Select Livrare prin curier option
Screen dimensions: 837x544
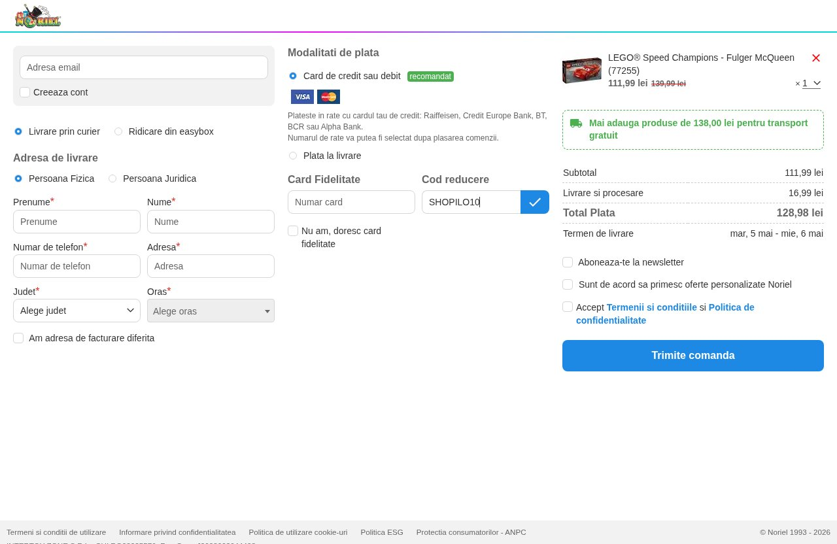coord(18,131)
